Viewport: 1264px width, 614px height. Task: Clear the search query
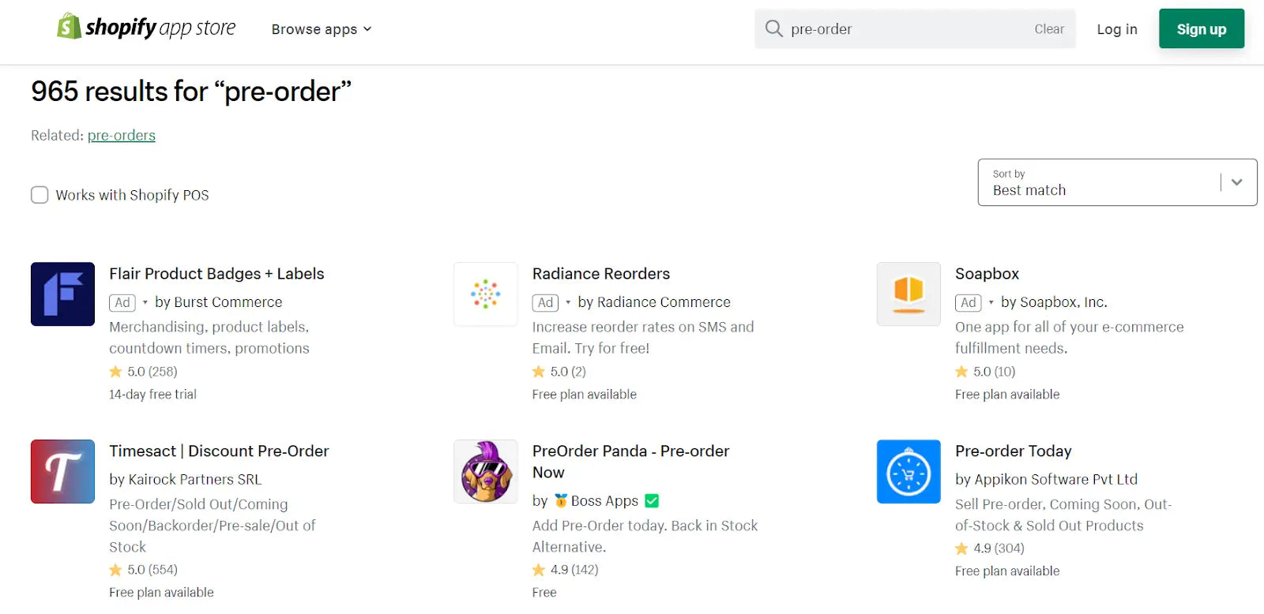[x=1049, y=29]
